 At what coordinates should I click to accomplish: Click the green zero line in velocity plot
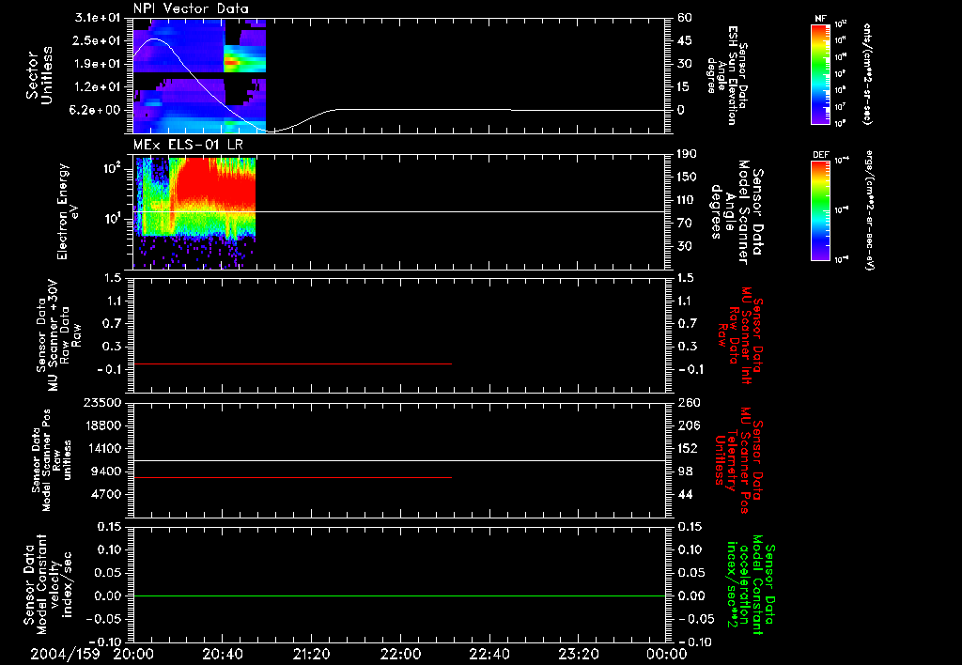point(399,595)
